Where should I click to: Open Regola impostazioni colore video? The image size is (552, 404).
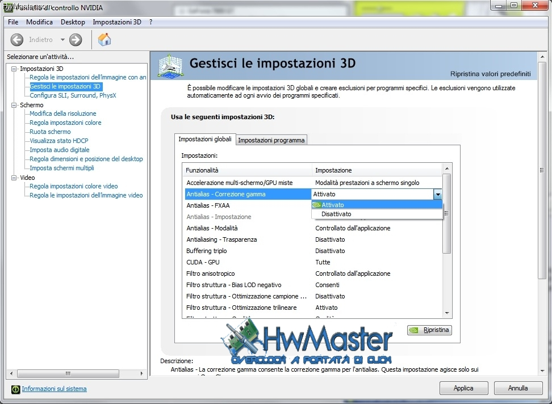click(74, 186)
